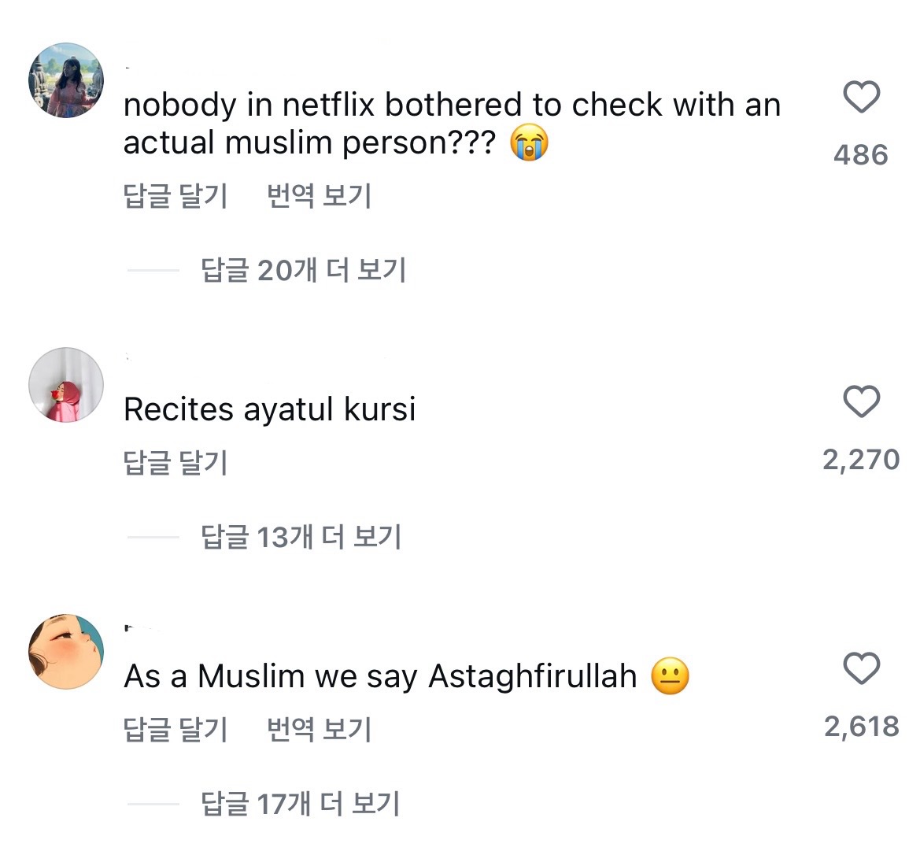Like the 'Recites ayatul kursi' comment
The image size is (909, 862).
point(861,402)
